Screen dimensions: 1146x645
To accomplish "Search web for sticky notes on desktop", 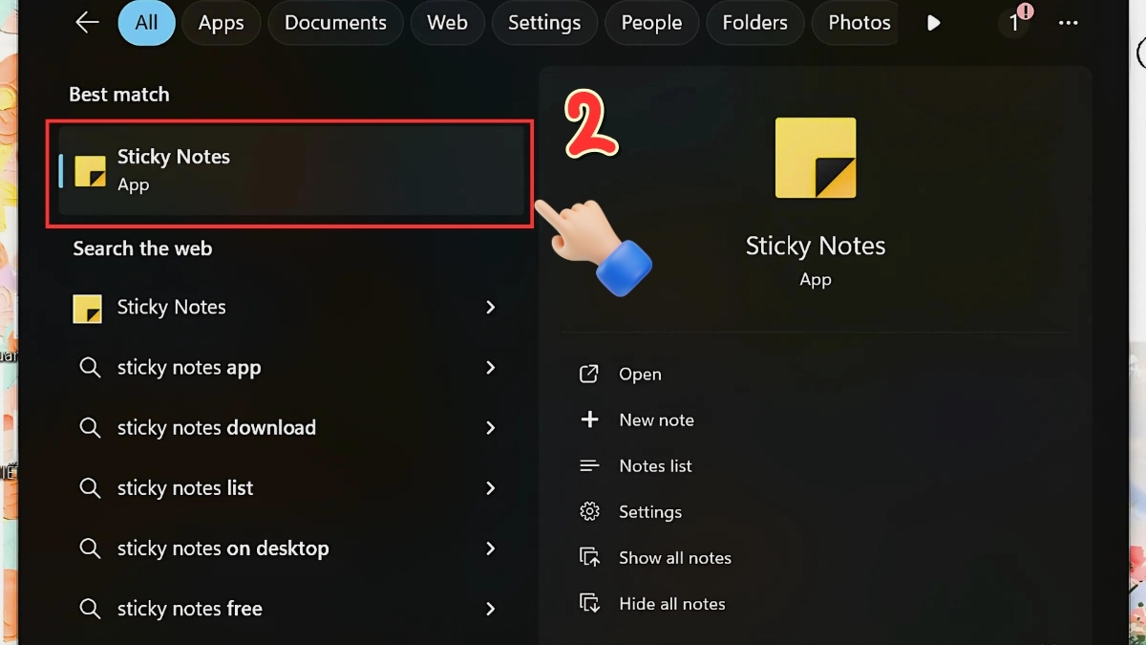I will coord(223,548).
